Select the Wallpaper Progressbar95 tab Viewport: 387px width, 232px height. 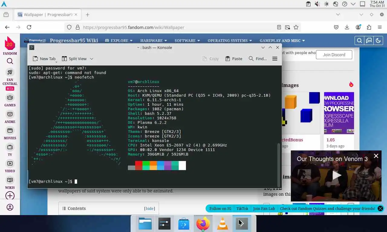pos(48,14)
